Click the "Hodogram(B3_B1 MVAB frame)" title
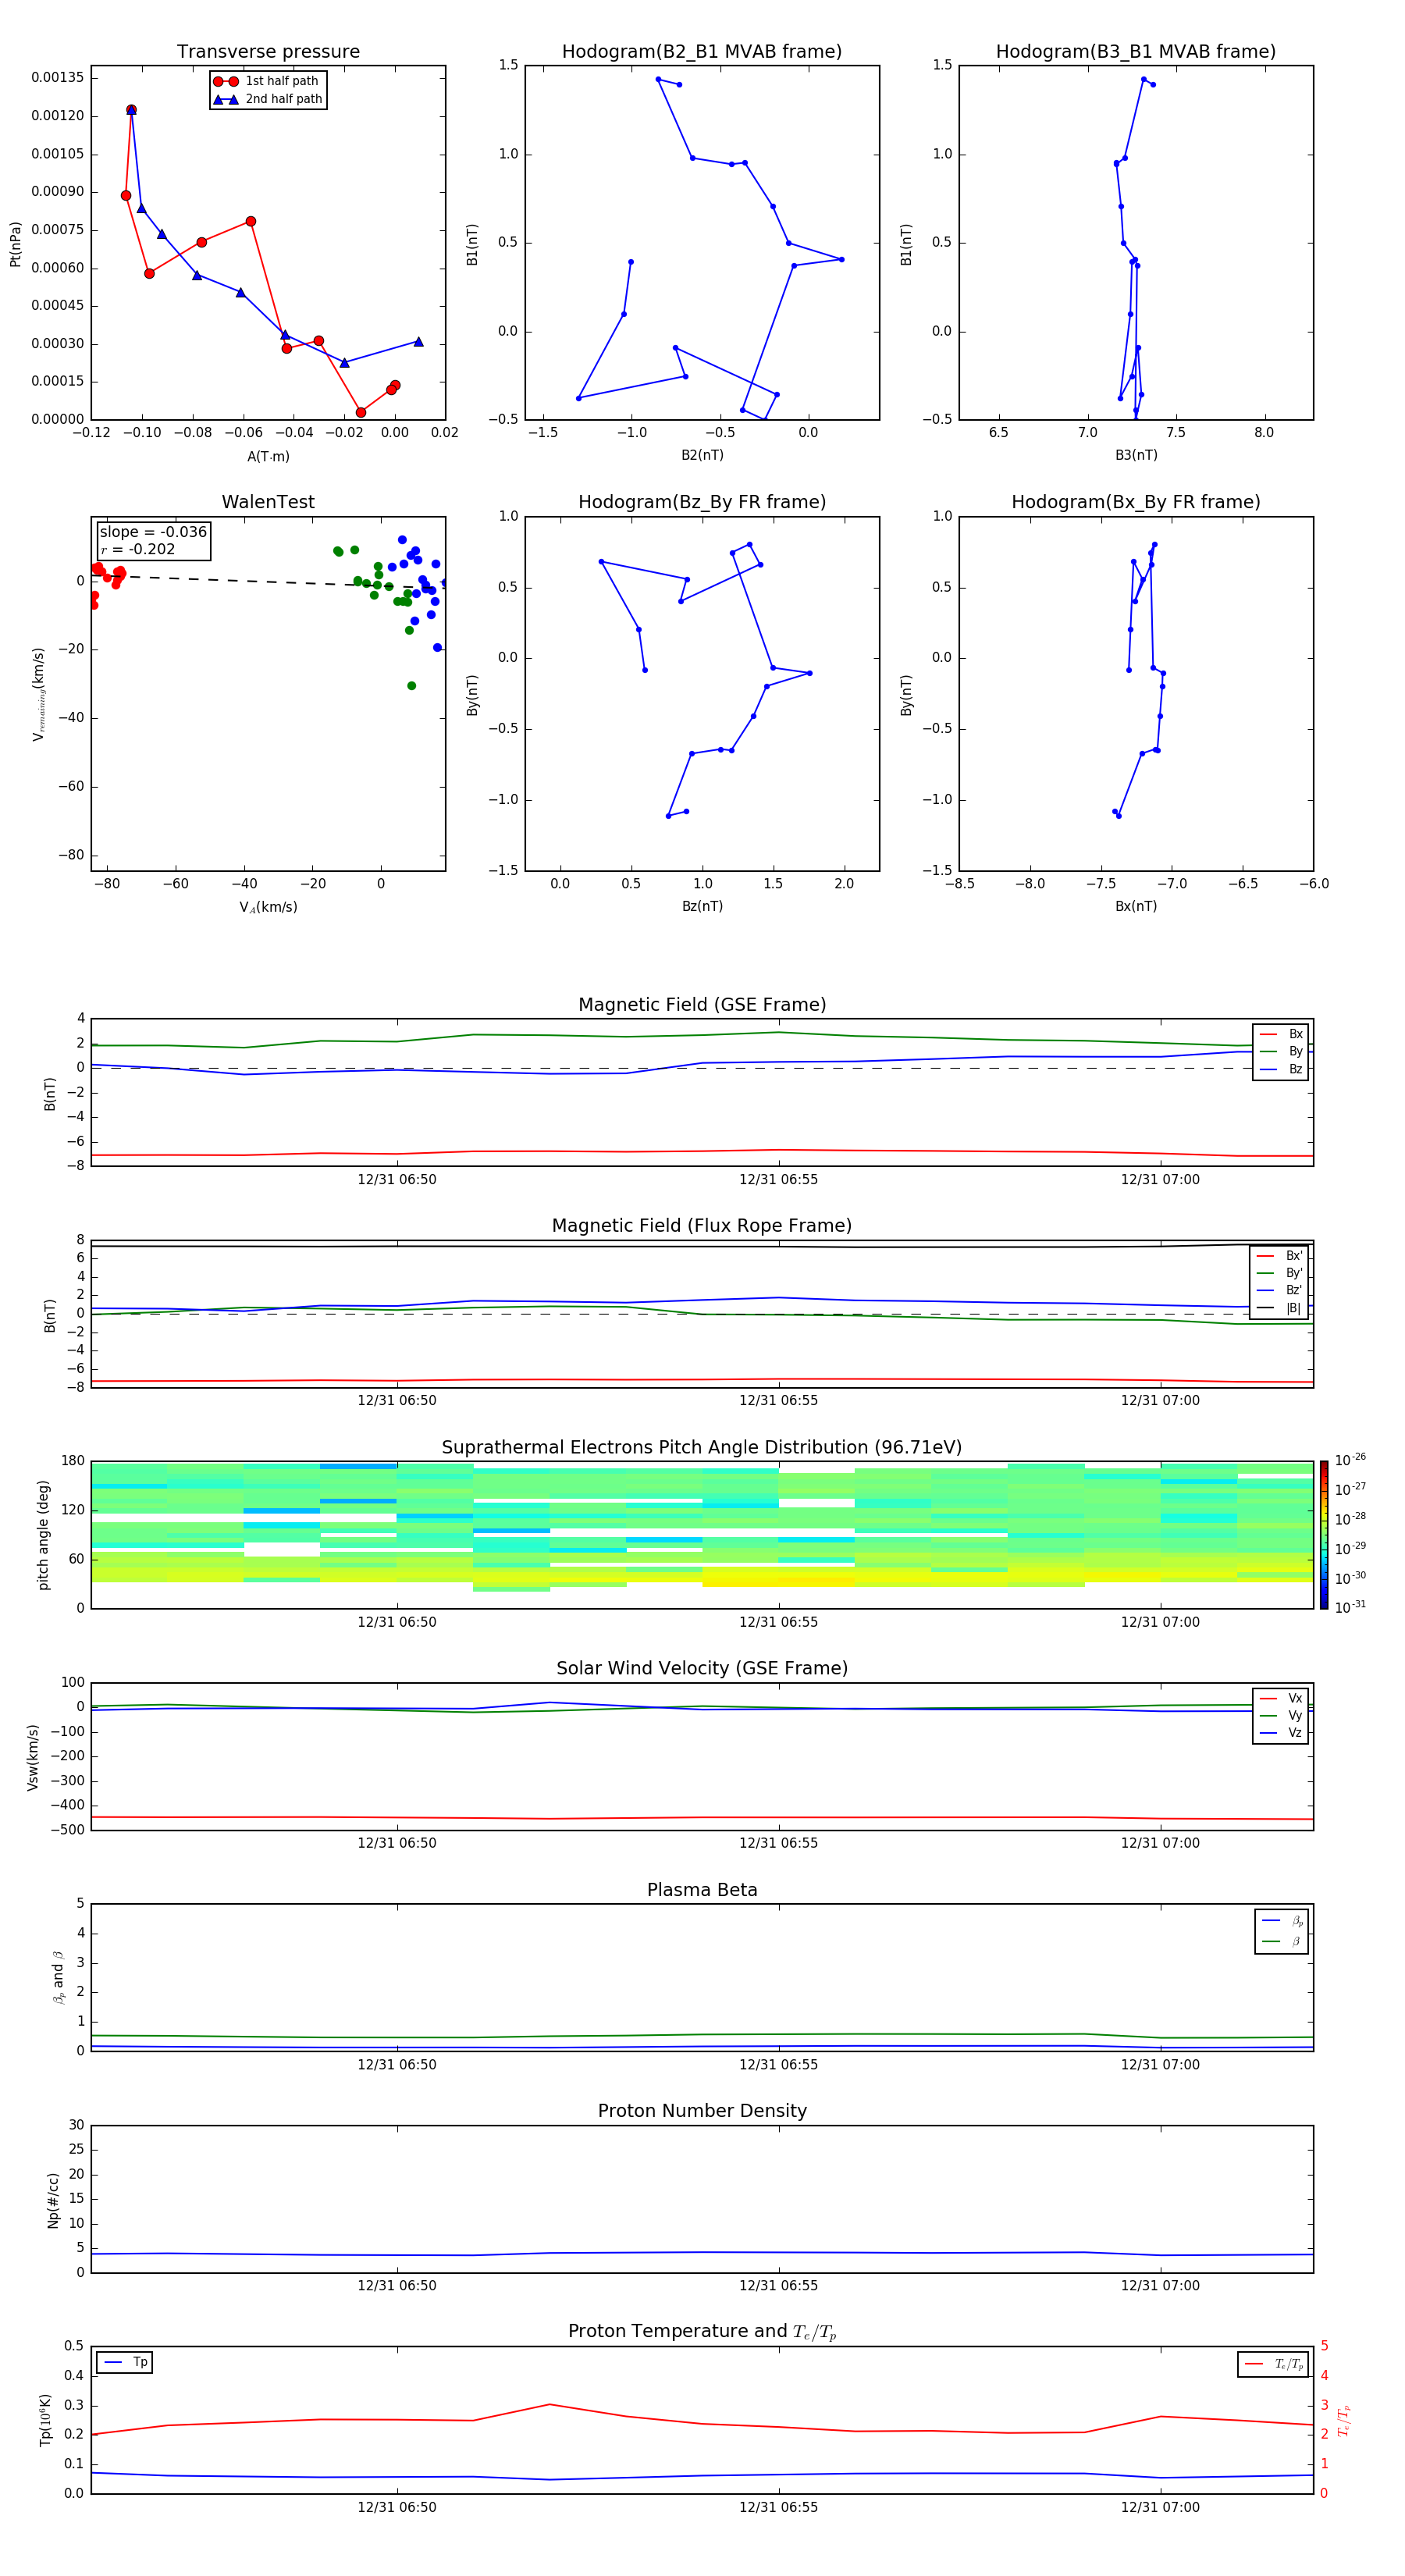Image resolution: width=1405 pixels, height=2576 pixels. coord(1136,51)
